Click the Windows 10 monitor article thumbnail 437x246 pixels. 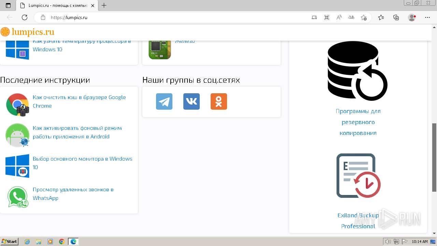pyautogui.click(x=17, y=166)
